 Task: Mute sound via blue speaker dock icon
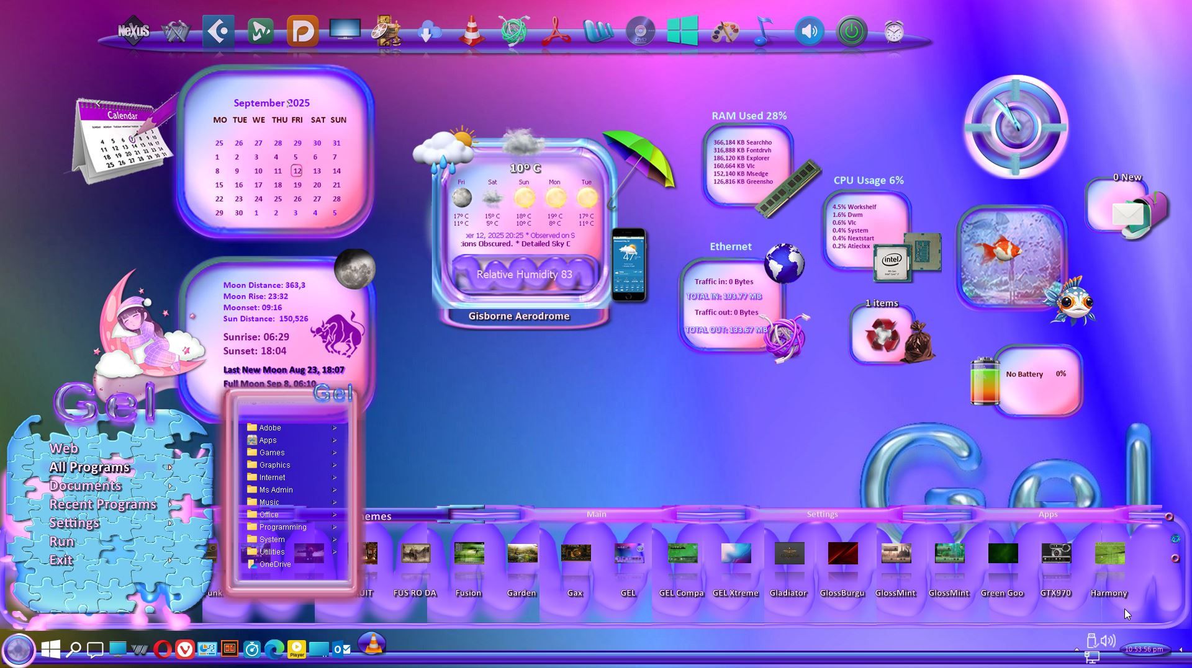point(809,31)
